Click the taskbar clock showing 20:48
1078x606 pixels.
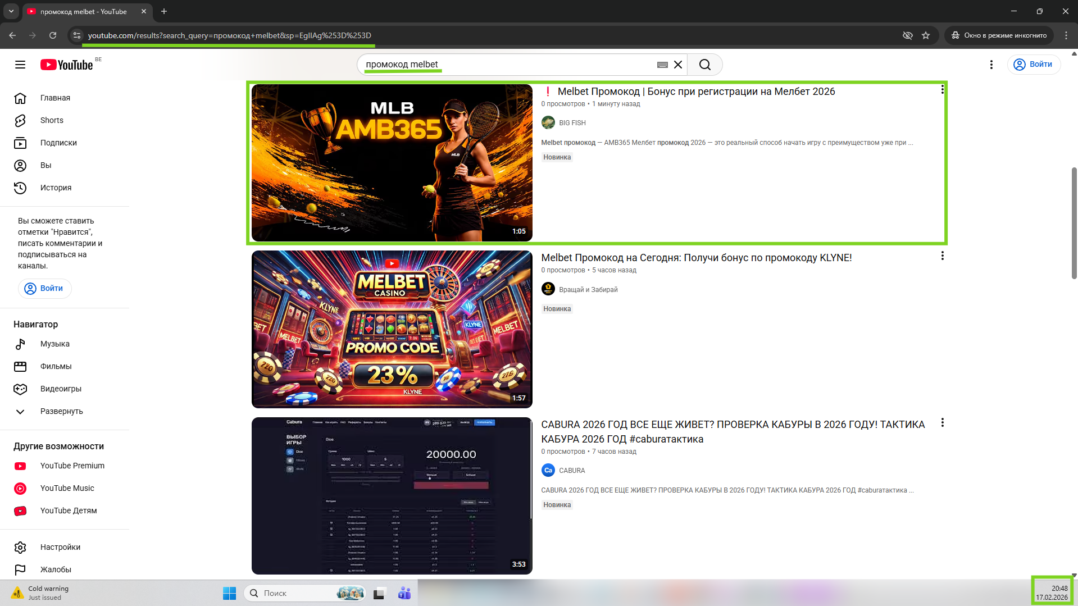(1052, 593)
